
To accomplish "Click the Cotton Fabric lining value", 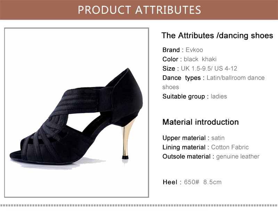I will [230, 147].
